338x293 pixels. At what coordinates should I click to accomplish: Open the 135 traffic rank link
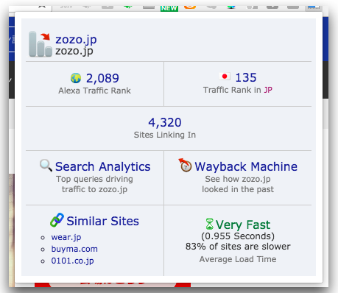point(246,77)
